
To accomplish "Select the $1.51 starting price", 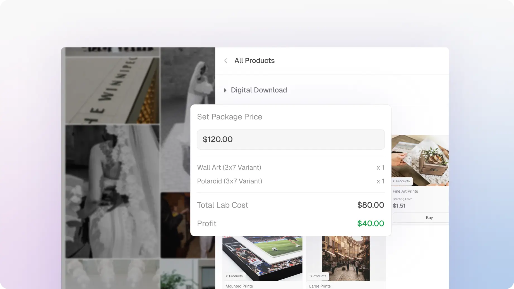I will point(399,206).
